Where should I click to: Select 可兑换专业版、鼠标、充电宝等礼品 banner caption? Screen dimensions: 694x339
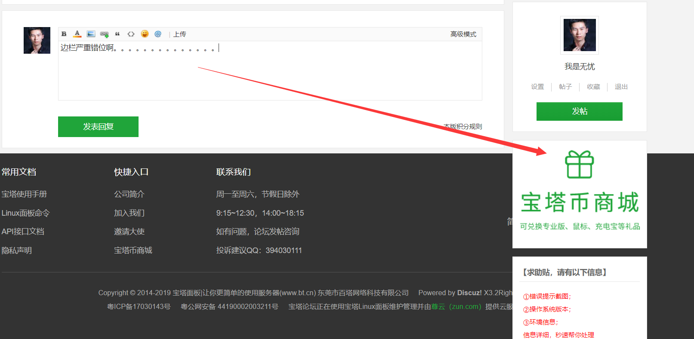pos(580,226)
